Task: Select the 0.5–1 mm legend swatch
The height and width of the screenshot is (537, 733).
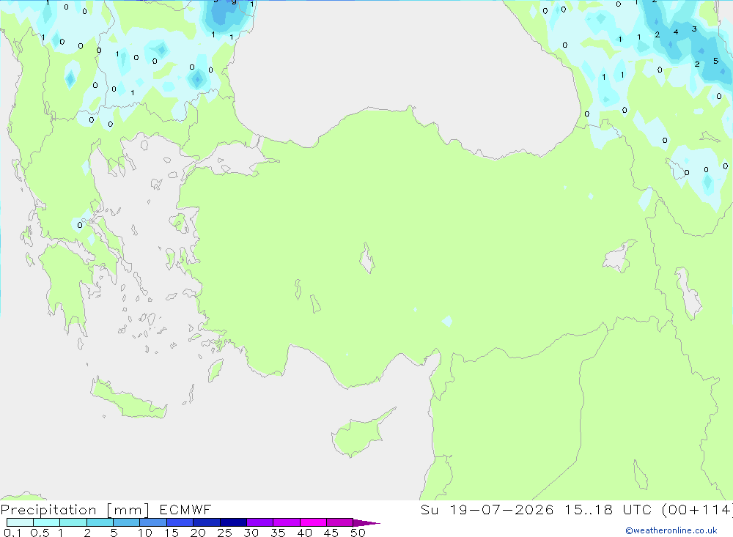Action: 46,522
